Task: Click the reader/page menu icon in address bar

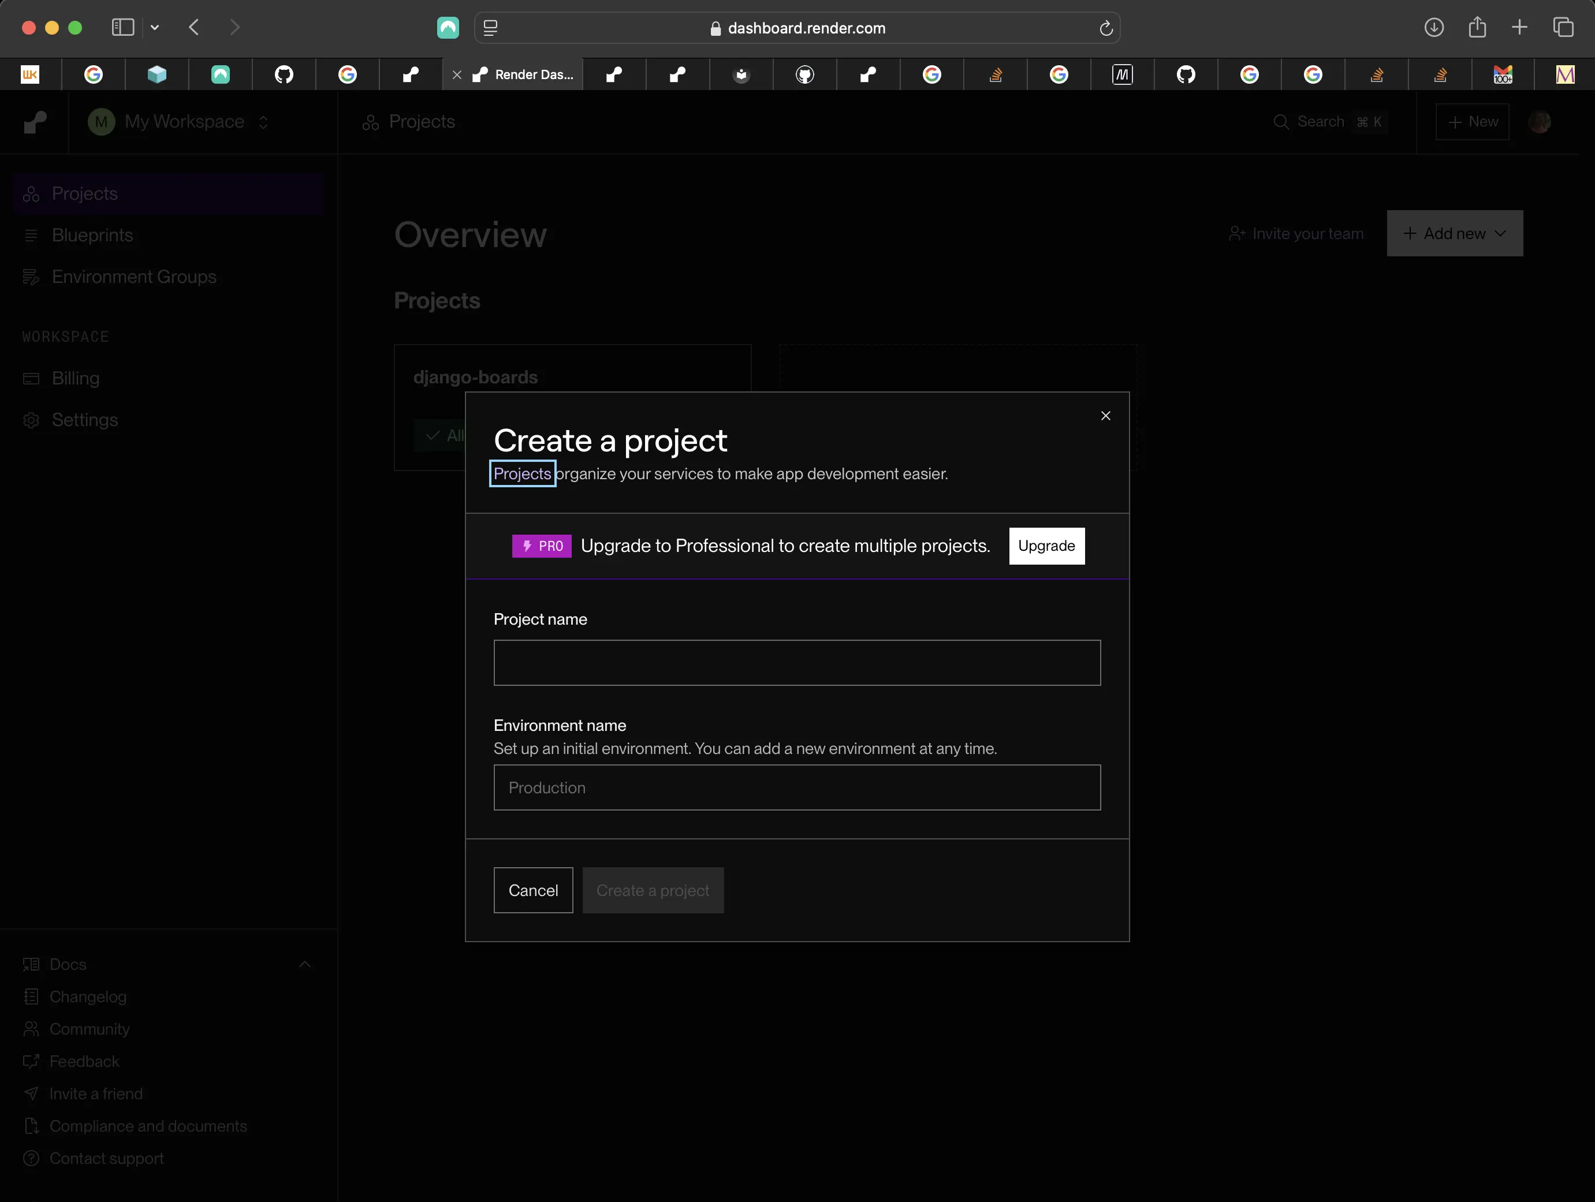Action: pyautogui.click(x=490, y=27)
